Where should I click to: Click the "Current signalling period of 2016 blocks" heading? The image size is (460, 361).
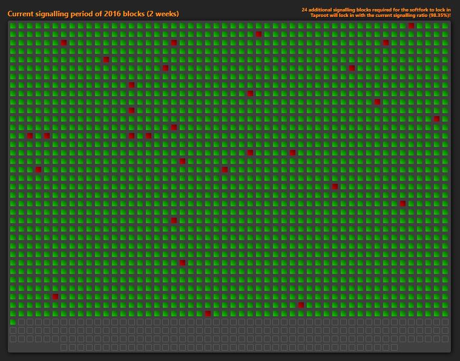(93, 13)
